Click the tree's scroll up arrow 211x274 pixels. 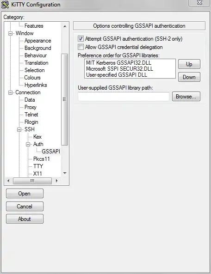65,26
